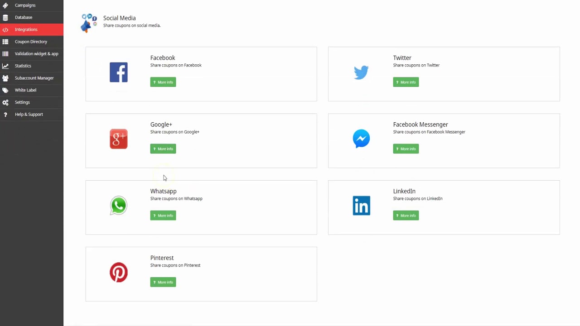The width and height of the screenshot is (580, 326).
Task: Click More info for Facebook Messenger
Action: click(406, 149)
